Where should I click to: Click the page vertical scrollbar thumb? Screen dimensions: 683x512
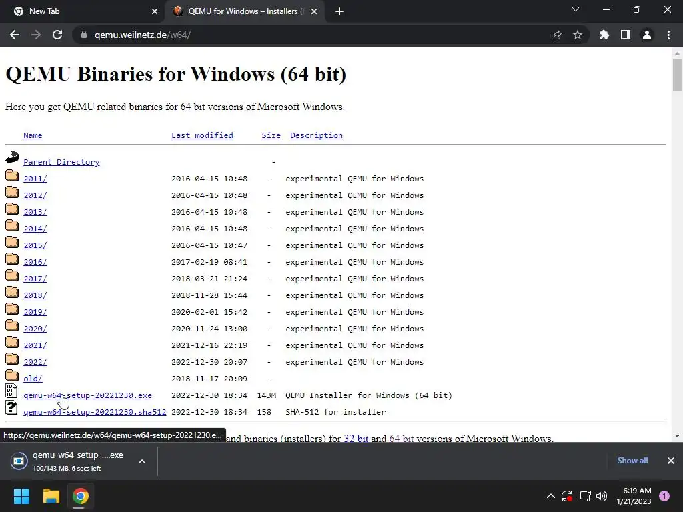coord(677,75)
